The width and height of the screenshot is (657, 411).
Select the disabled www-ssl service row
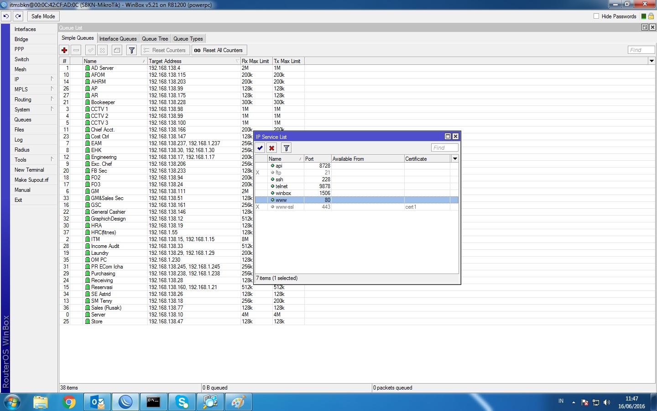356,207
